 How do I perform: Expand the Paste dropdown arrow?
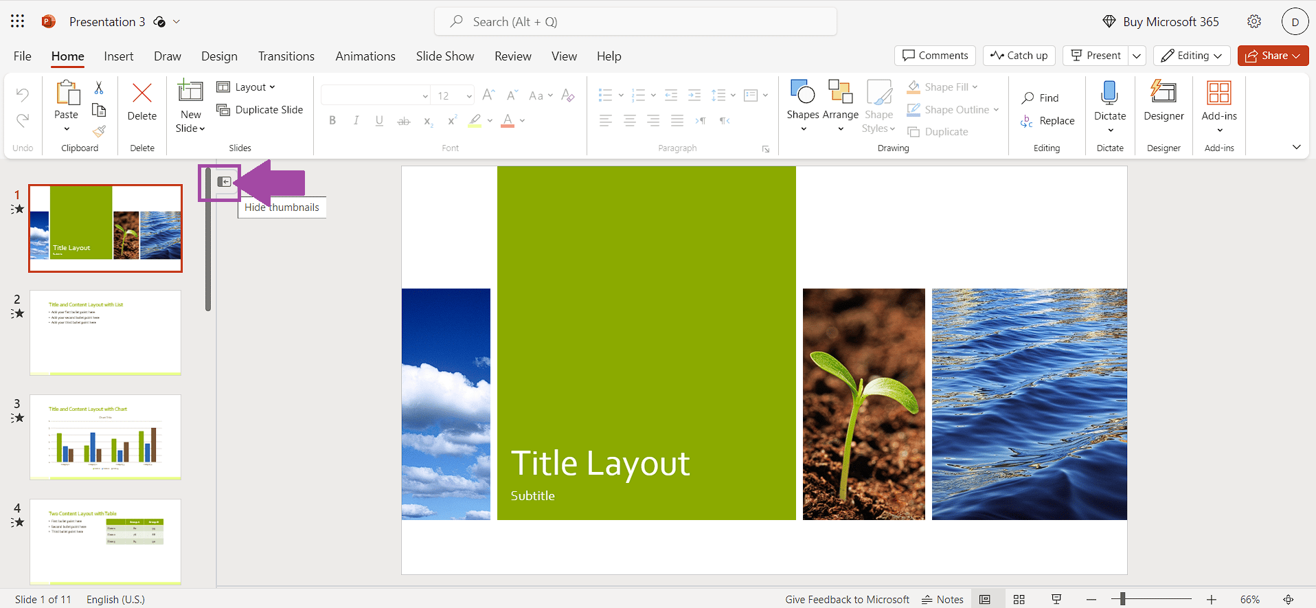[x=67, y=128]
